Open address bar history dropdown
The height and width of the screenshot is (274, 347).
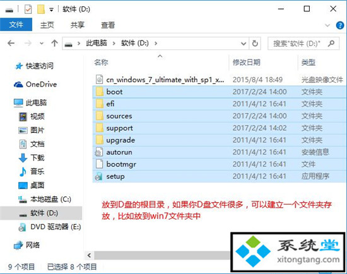pos(244,44)
